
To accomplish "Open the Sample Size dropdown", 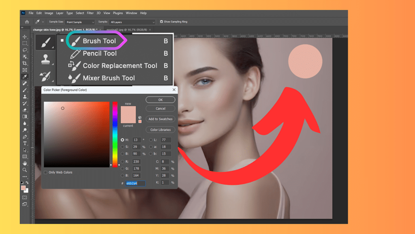I will [79, 22].
